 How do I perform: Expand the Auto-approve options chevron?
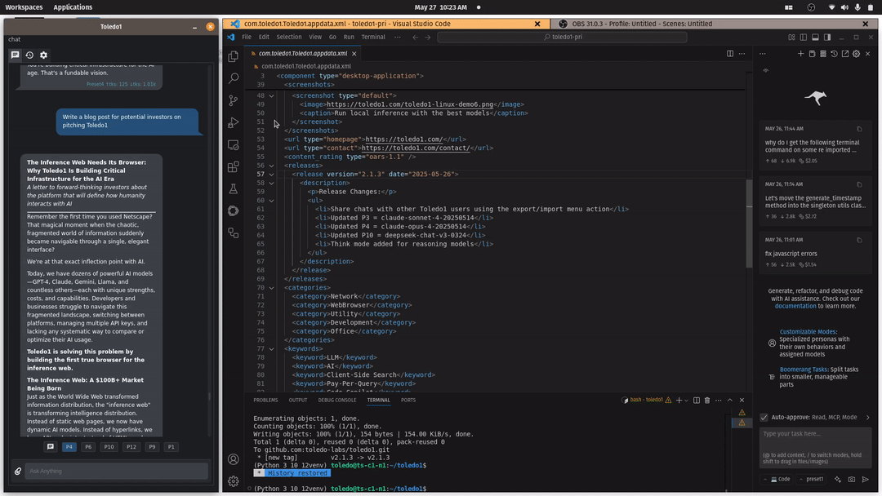[867, 418]
